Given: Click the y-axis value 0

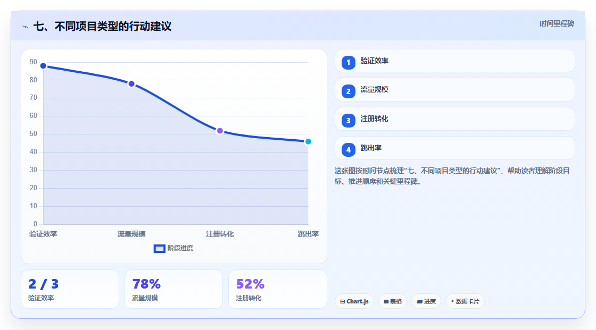Looking at the screenshot, I should click(35, 224).
